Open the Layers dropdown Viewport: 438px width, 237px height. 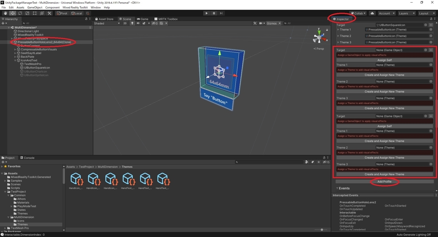click(406, 13)
